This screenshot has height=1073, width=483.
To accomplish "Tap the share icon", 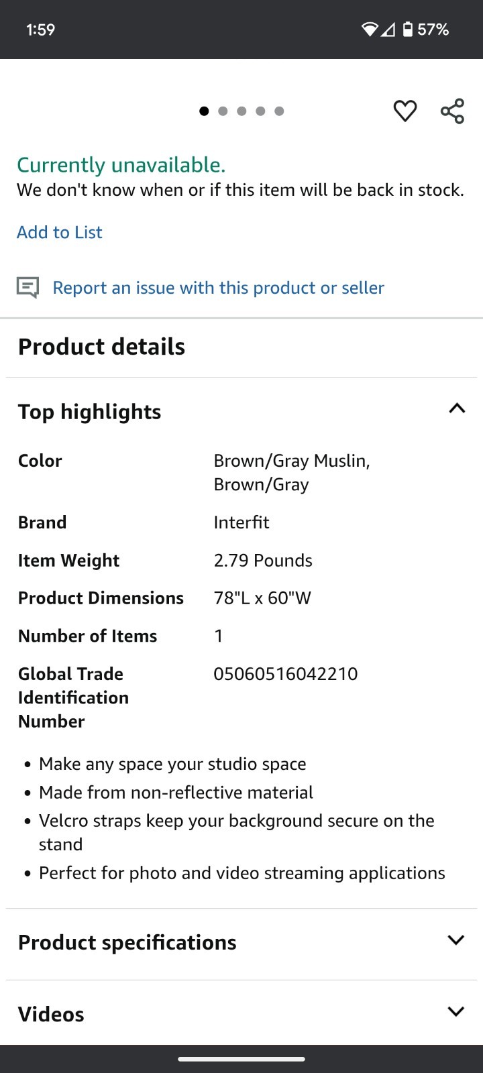I will 453,111.
